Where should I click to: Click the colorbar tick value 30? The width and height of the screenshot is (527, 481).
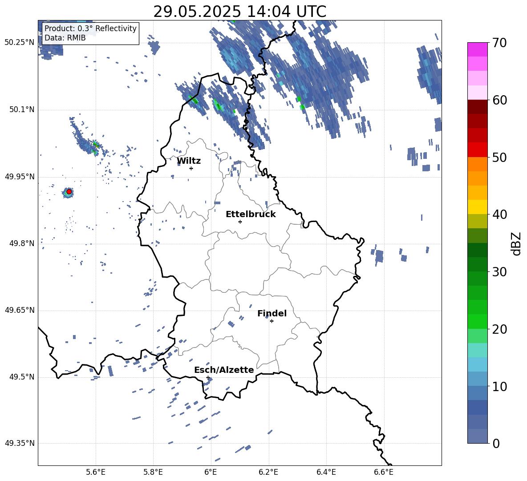click(499, 272)
